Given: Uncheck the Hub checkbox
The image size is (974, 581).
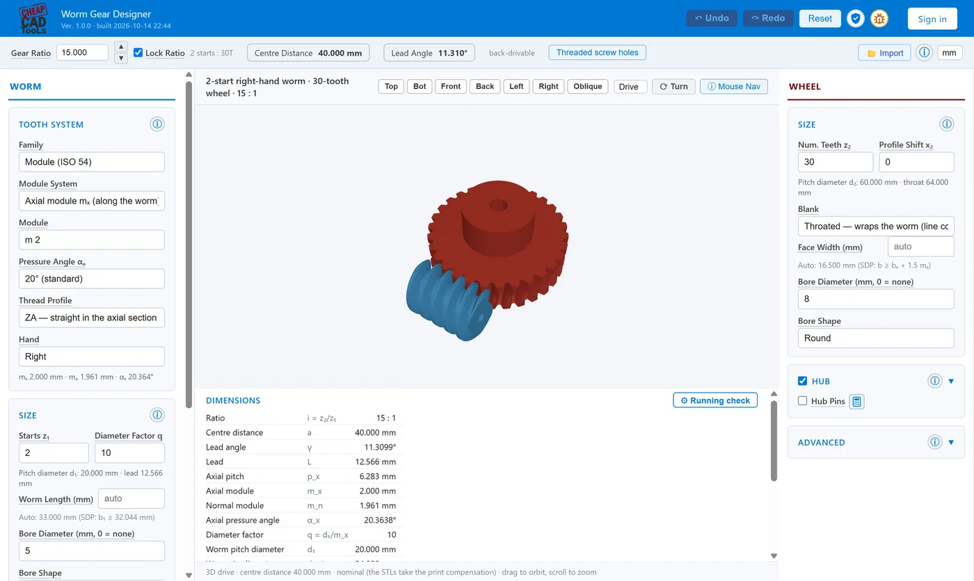Looking at the screenshot, I should coord(803,381).
